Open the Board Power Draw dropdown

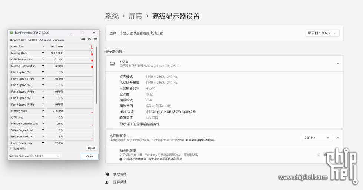click(x=43, y=143)
